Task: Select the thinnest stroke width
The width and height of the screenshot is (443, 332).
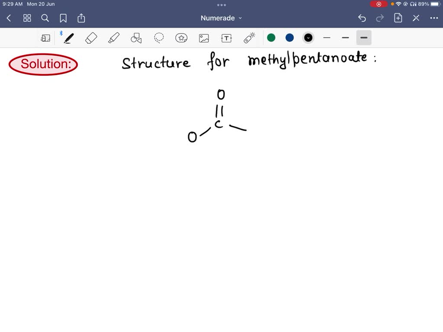Action: click(x=327, y=38)
